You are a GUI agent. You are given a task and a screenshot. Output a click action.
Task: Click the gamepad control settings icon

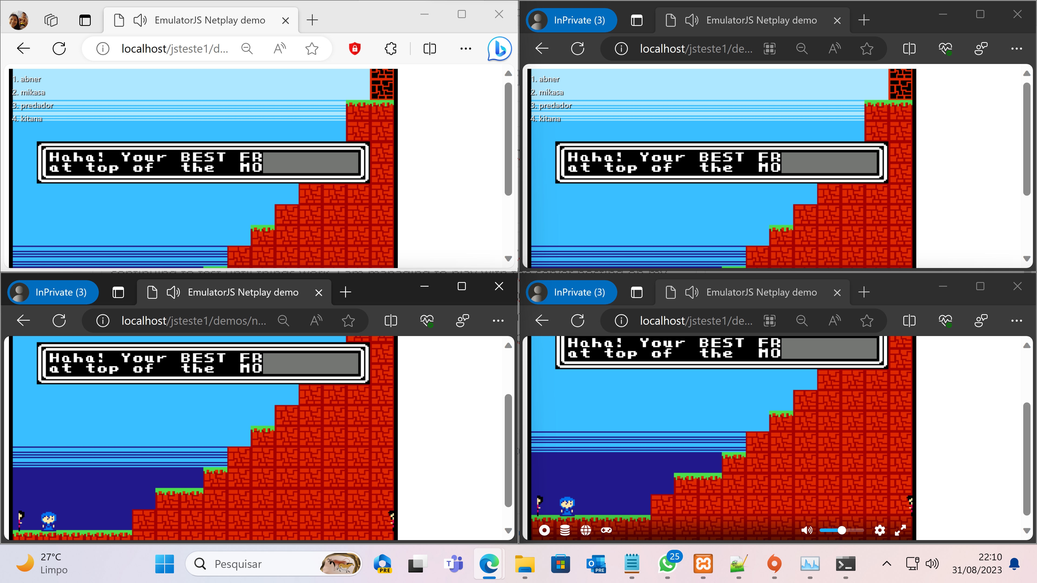click(x=606, y=530)
